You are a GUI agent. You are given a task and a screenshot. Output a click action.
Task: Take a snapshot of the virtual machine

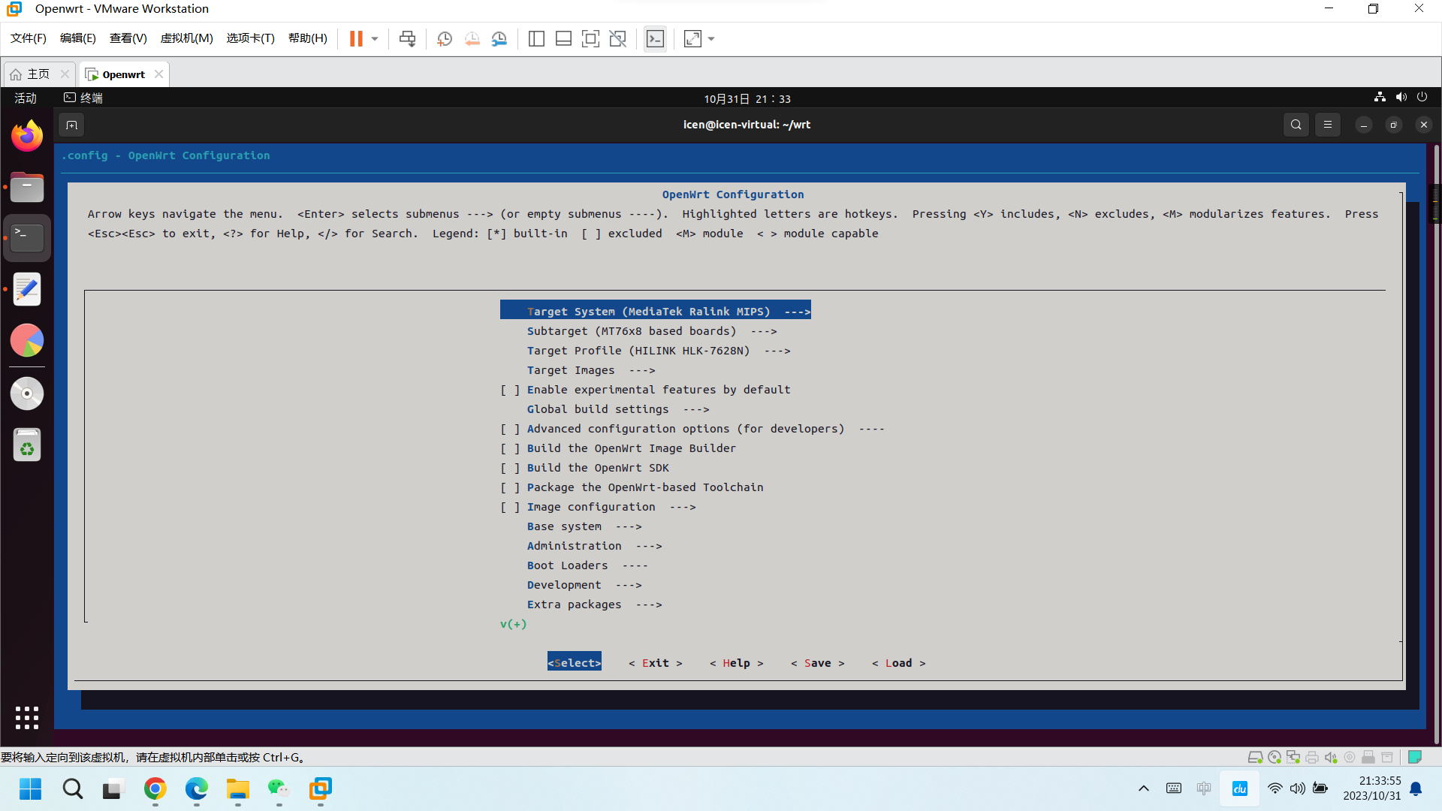(445, 38)
